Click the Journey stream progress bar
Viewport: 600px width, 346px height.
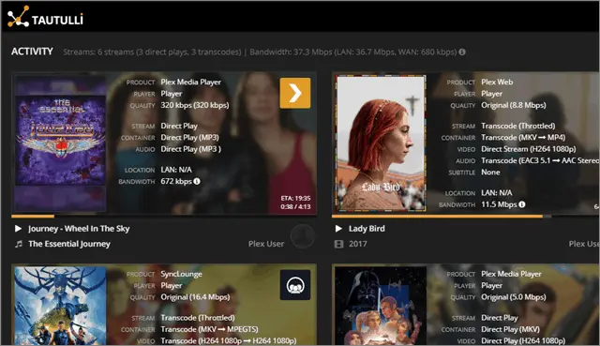[164, 217]
